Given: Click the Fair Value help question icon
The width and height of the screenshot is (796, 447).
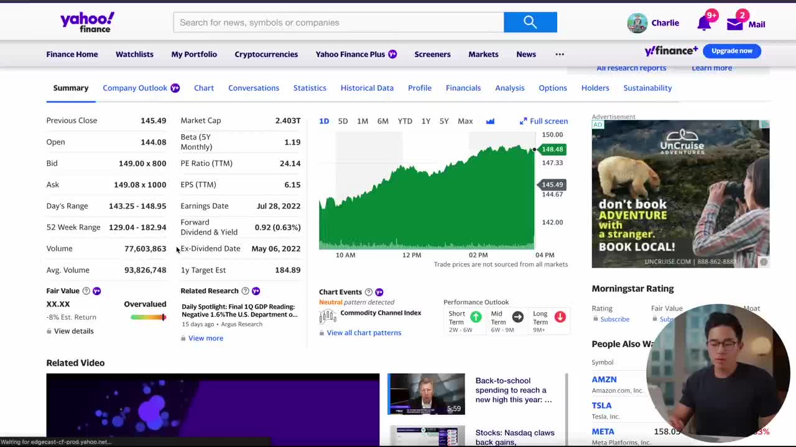Looking at the screenshot, I should coord(86,291).
